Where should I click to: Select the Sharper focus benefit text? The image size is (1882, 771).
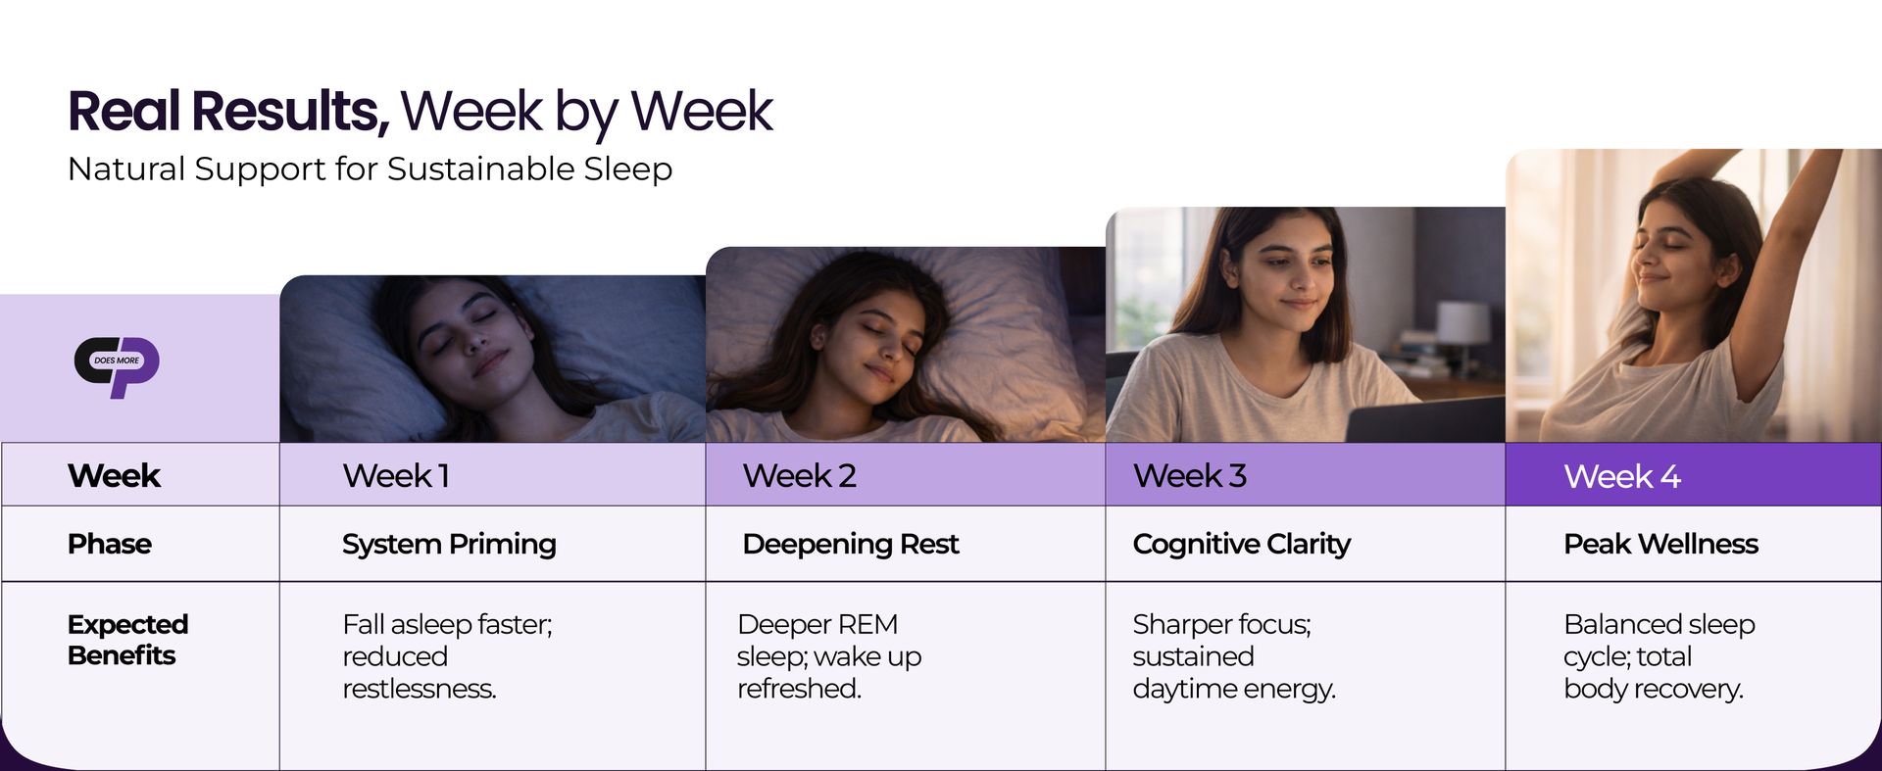coord(1234,656)
